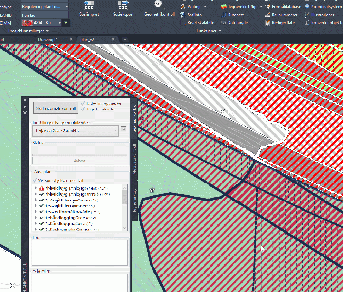
Task: Launch Geometrikontroll from the ribbon
Action: 159,9
